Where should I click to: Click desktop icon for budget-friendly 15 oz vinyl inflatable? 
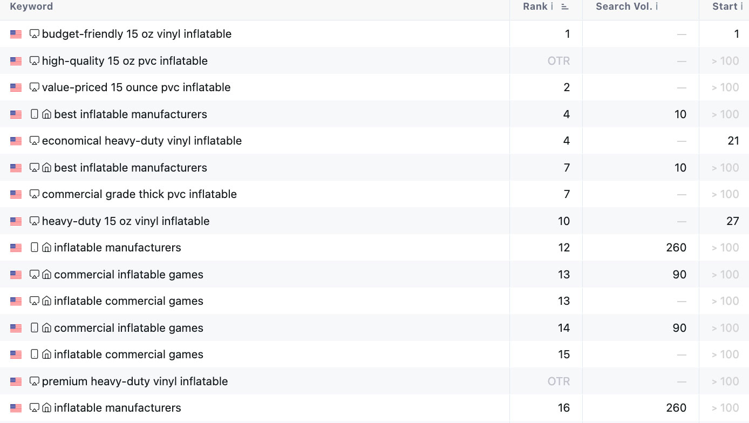coord(35,34)
